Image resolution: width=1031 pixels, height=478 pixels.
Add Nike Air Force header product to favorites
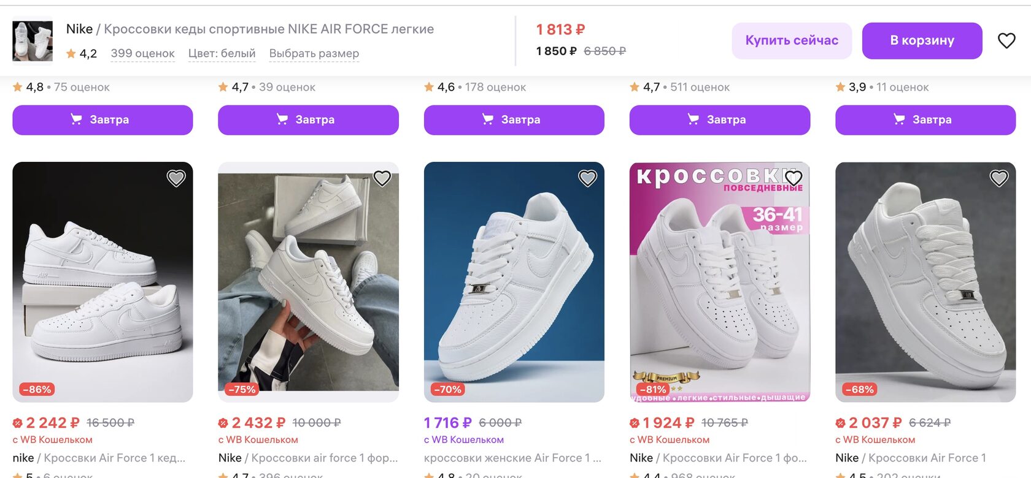click(x=1006, y=41)
